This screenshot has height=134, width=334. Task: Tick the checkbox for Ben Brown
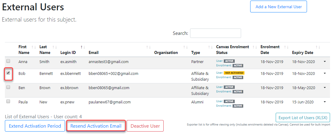click(x=8, y=87)
